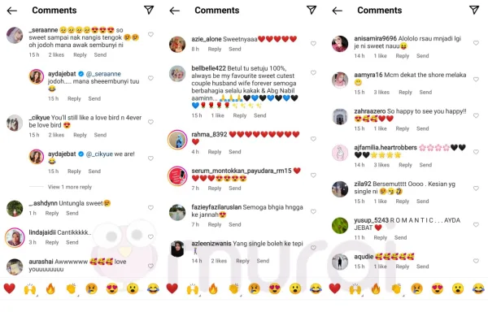Open the share paper-plane icon in the rightmost panel

coord(474,11)
